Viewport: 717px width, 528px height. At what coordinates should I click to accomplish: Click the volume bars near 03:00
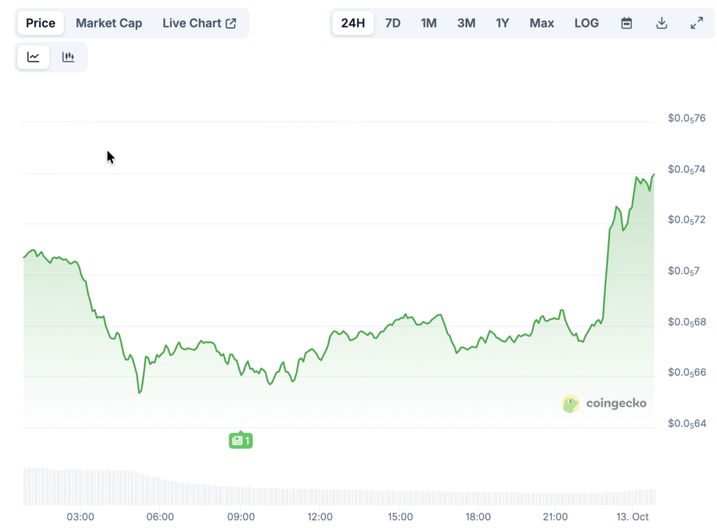pos(81,486)
